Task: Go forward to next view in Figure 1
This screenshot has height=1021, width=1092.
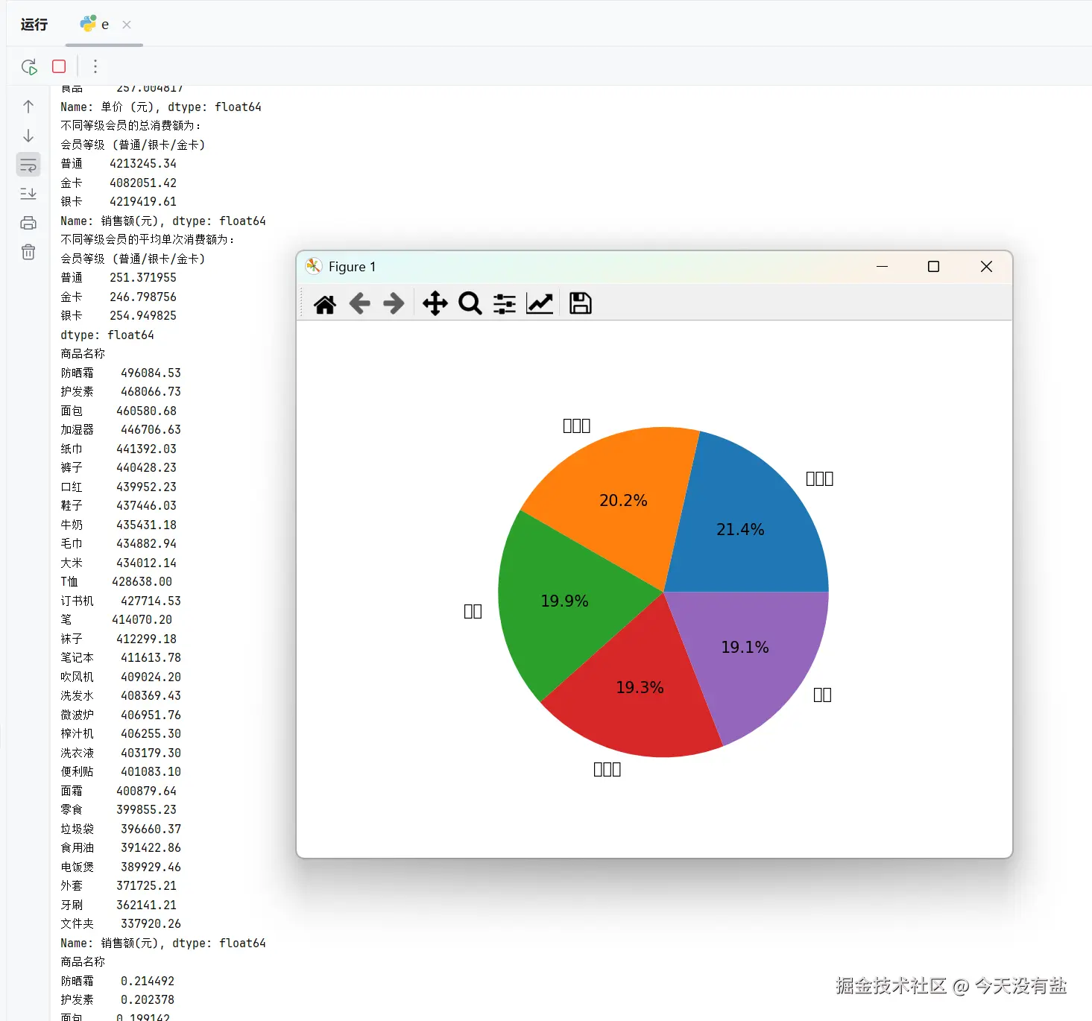Action: [x=394, y=304]
